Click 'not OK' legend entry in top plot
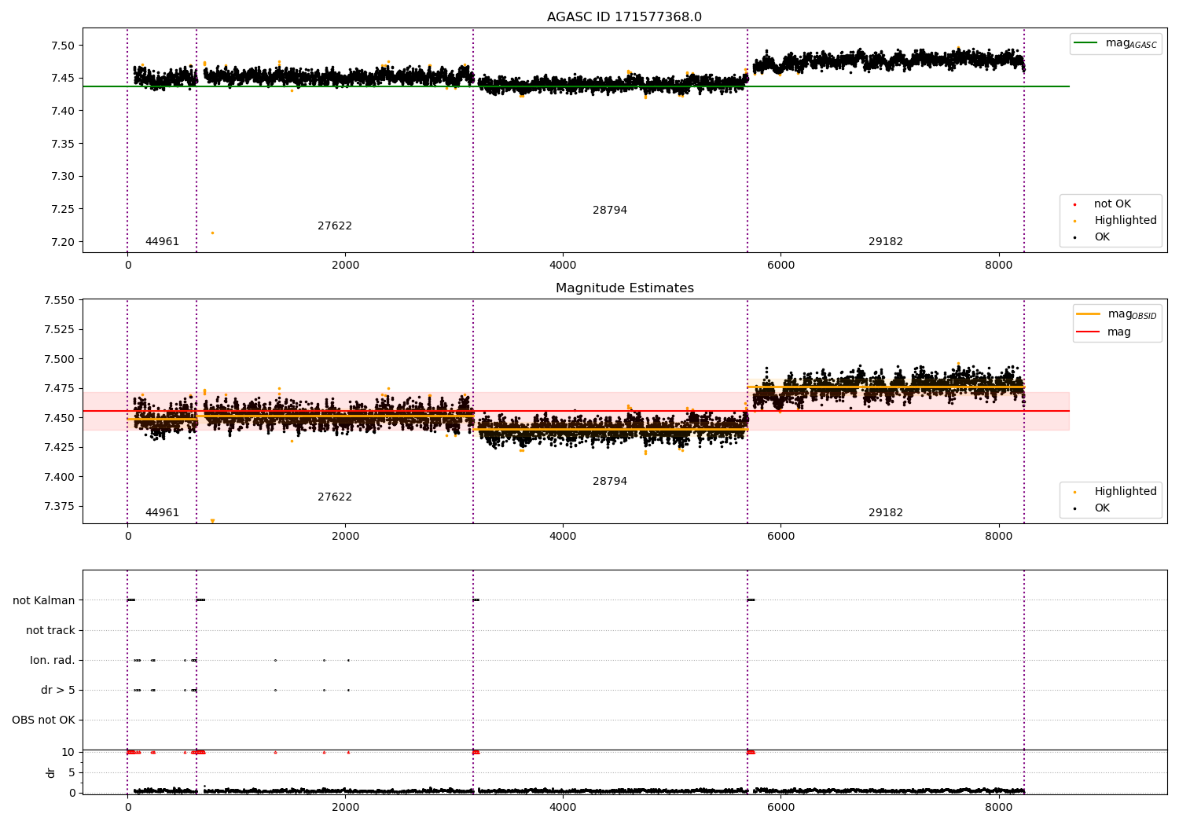 (x=1112, y=204)
